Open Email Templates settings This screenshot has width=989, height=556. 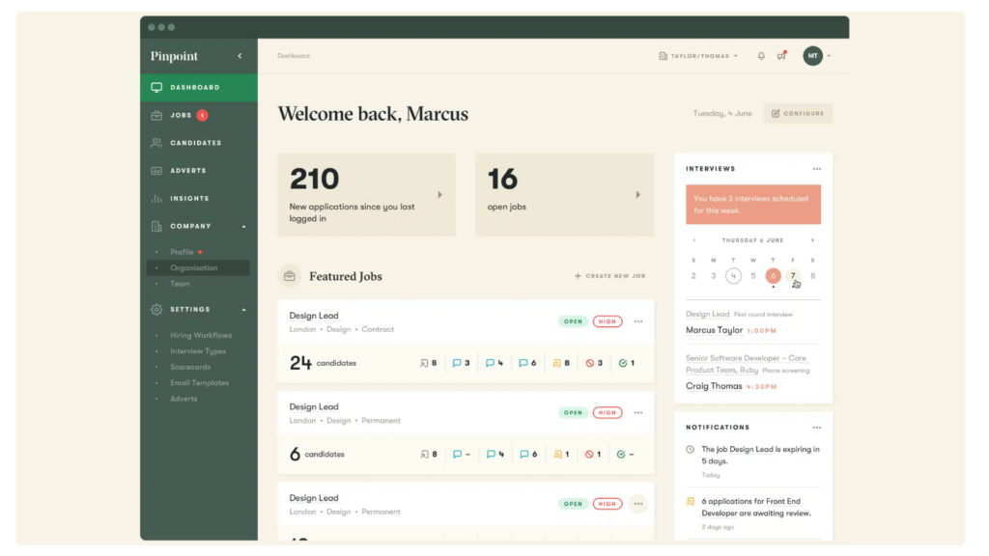(199, 382)
